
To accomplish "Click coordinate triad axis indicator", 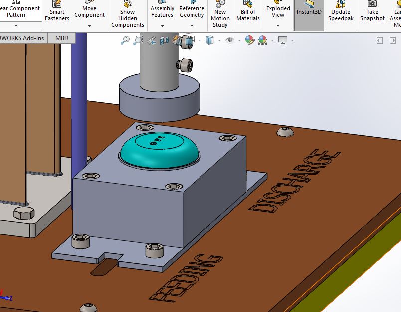I will 5,296.
